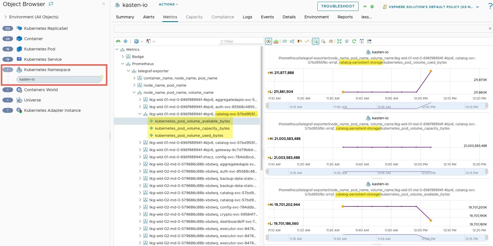The image size is (493, 246).
Task: Click the Container object type icon
Action: tap(19, 38)
